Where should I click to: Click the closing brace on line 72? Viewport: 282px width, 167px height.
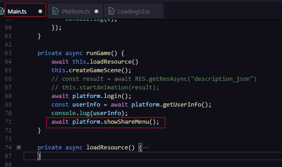(x=39, y=130)
